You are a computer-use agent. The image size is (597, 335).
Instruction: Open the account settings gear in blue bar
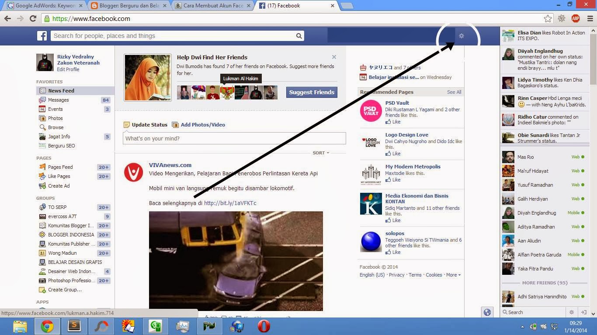[461, 36]
